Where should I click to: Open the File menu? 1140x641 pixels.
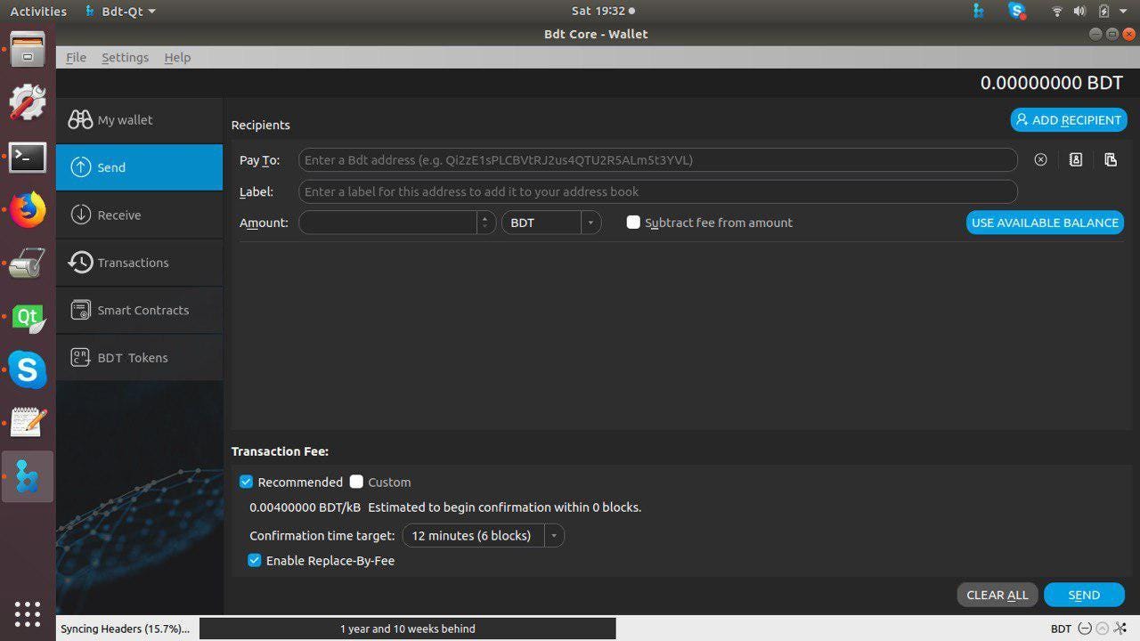pyautogui.click(x=76, y=57)
